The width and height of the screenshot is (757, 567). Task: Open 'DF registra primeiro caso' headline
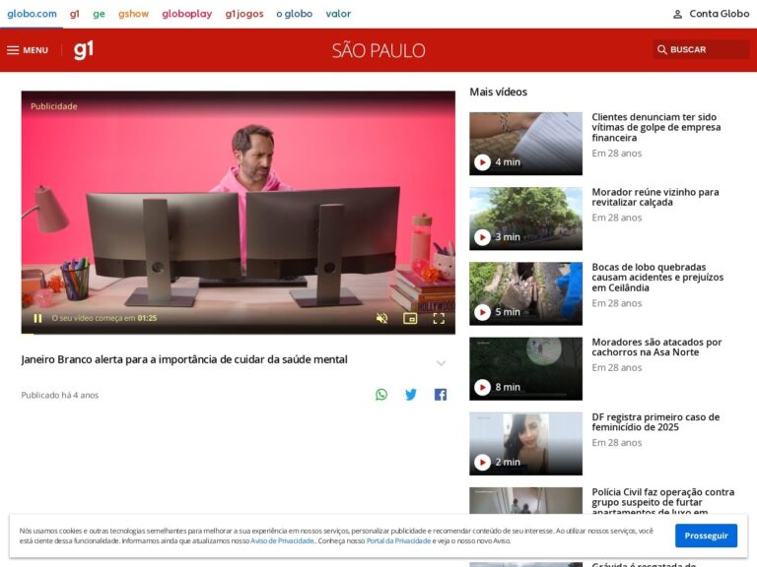coord(655,422)
